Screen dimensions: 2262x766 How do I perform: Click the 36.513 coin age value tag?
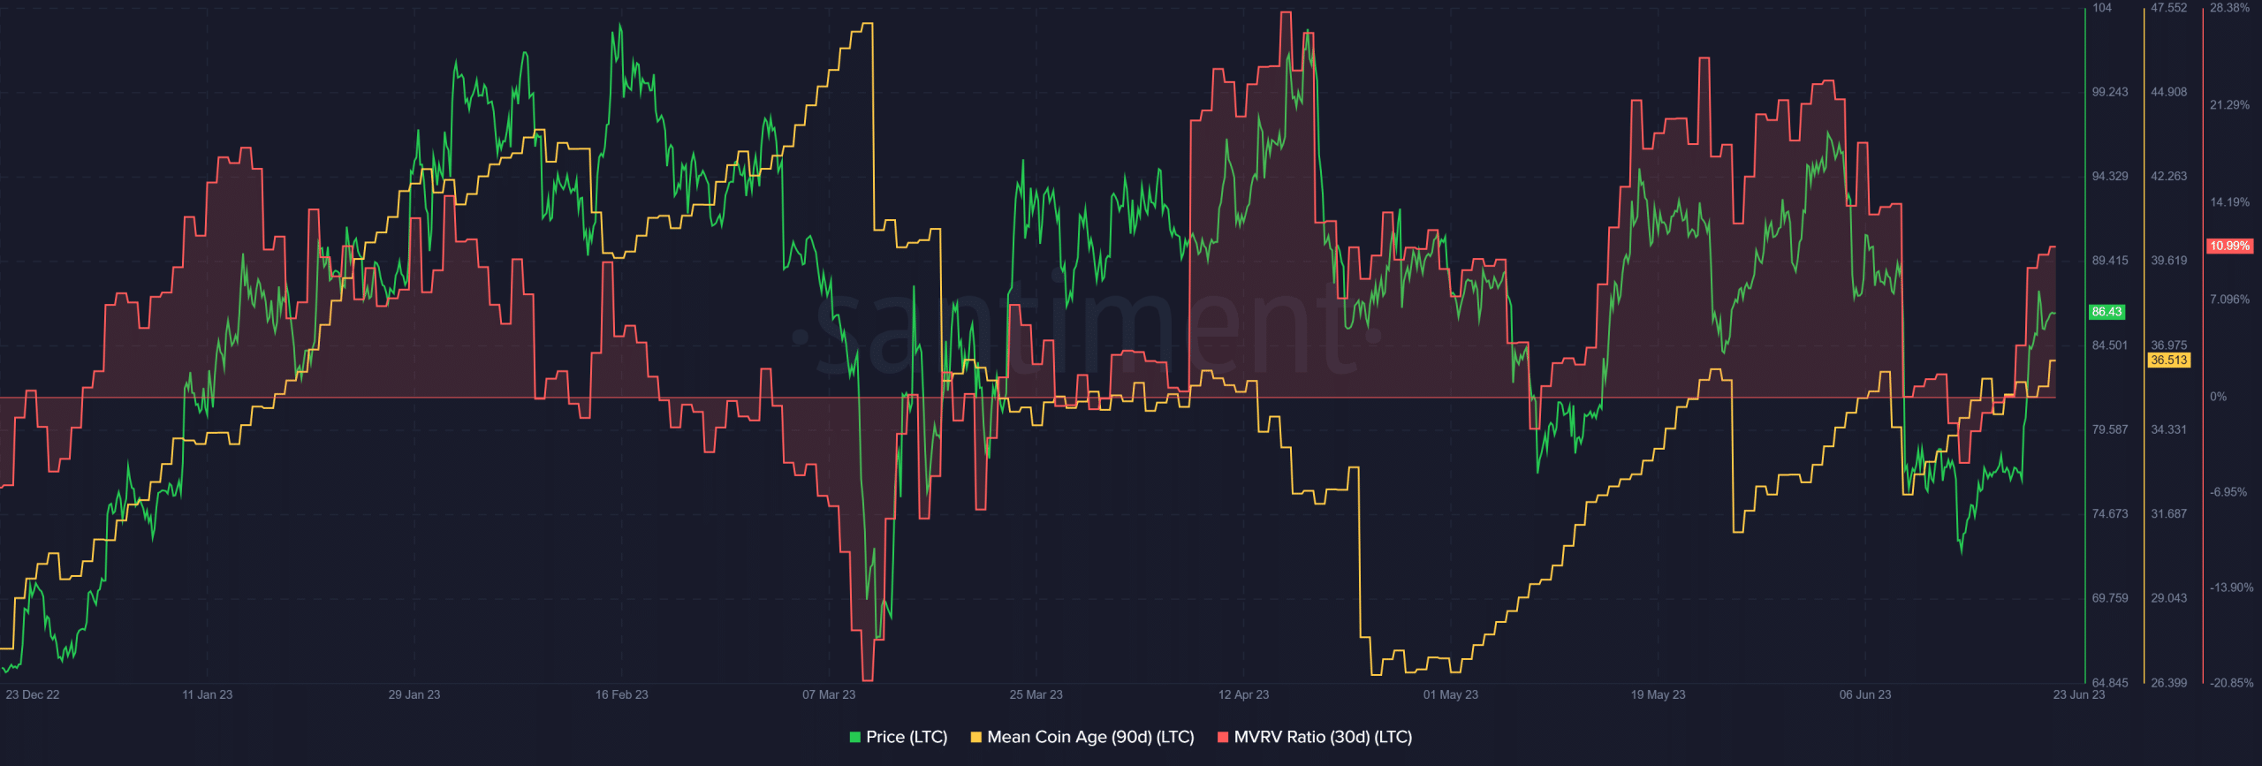(x=2169, y=360)
